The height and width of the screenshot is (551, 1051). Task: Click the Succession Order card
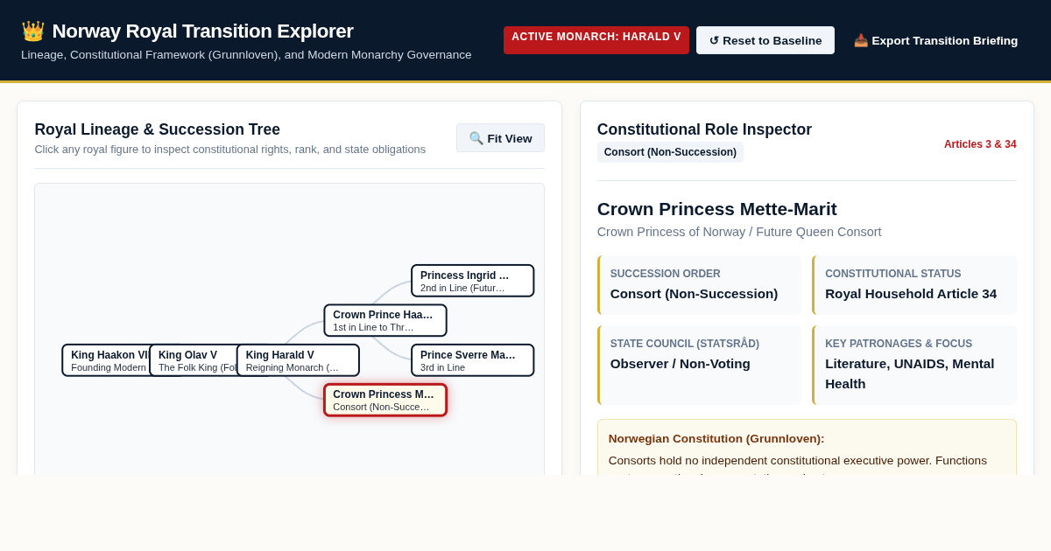click(x=699, y=285)
